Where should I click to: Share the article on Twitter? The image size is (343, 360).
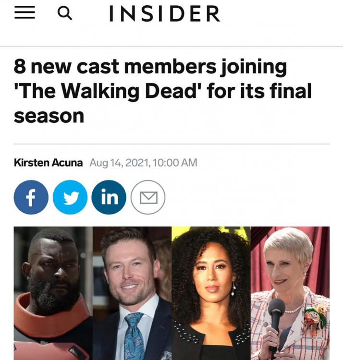70,197
